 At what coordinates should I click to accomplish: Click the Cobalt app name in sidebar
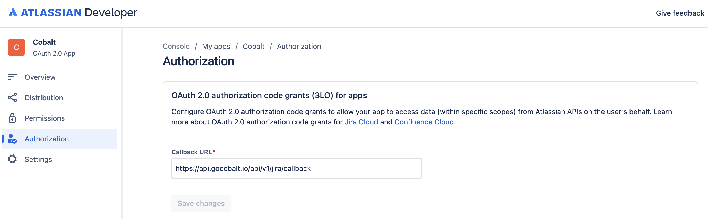coord(44,42)
